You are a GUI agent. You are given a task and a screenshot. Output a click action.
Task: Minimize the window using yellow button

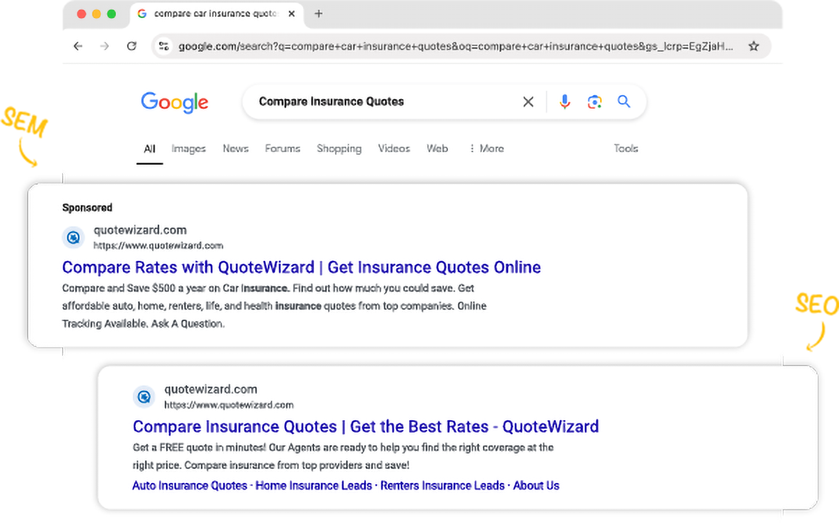click(96, 14)
